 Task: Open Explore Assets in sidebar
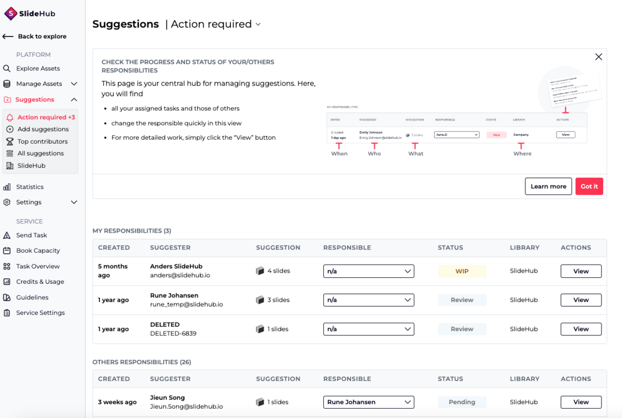click(38, 69)
